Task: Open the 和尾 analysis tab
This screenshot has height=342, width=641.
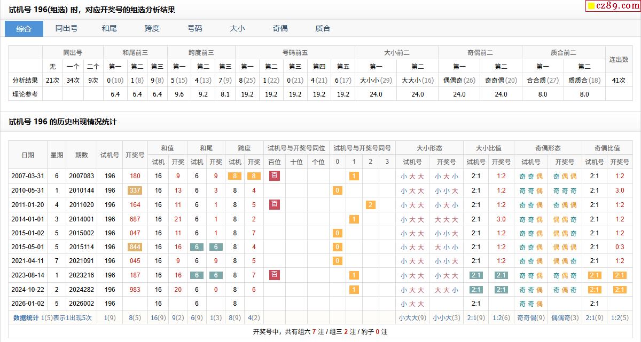Action: point(109,29)
